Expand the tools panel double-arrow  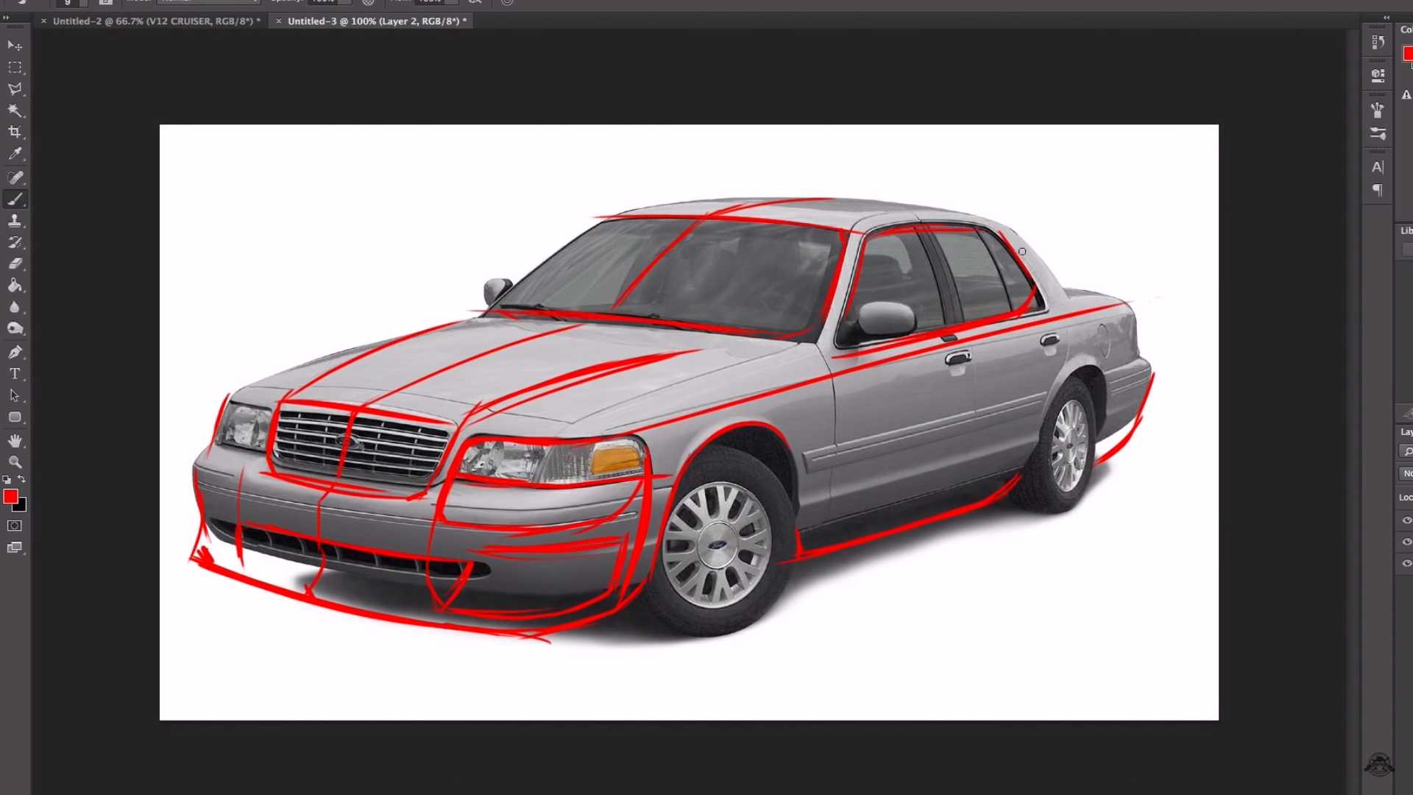pyautogui.click(x=7, y=18)
